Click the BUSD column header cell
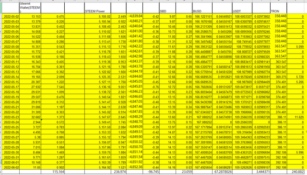The image size is (307, 175). pos(202,8)
